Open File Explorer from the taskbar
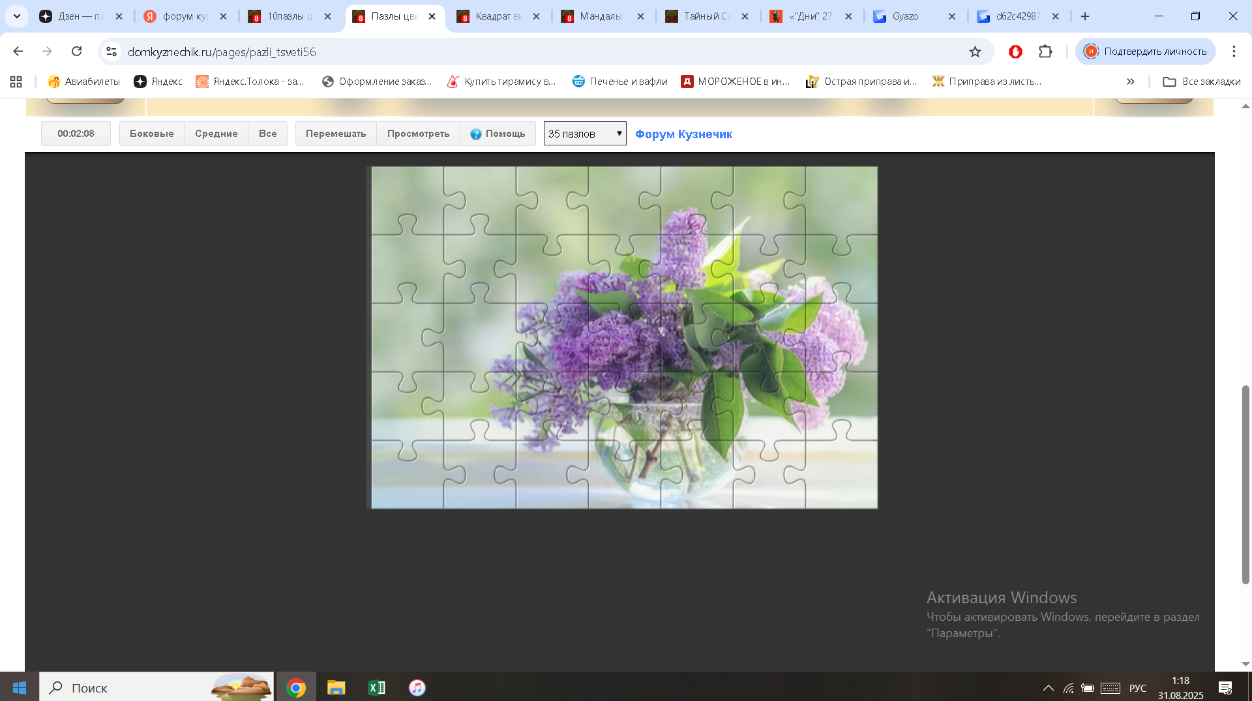Viewport: 1252px width, 701px height. pos(336,687)
